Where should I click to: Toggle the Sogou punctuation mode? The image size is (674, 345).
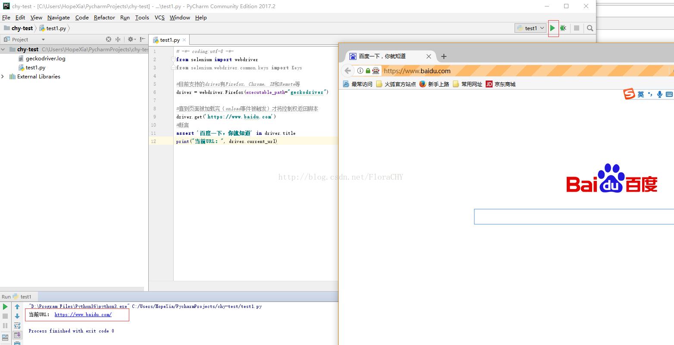(650, 94)
